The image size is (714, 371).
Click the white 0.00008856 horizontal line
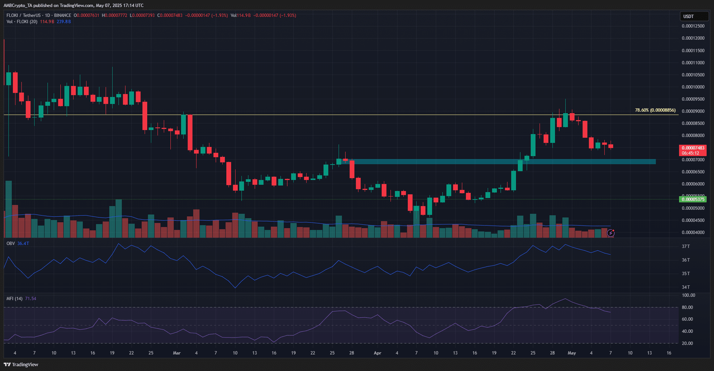pyautogui.click(x=312, y=115)
